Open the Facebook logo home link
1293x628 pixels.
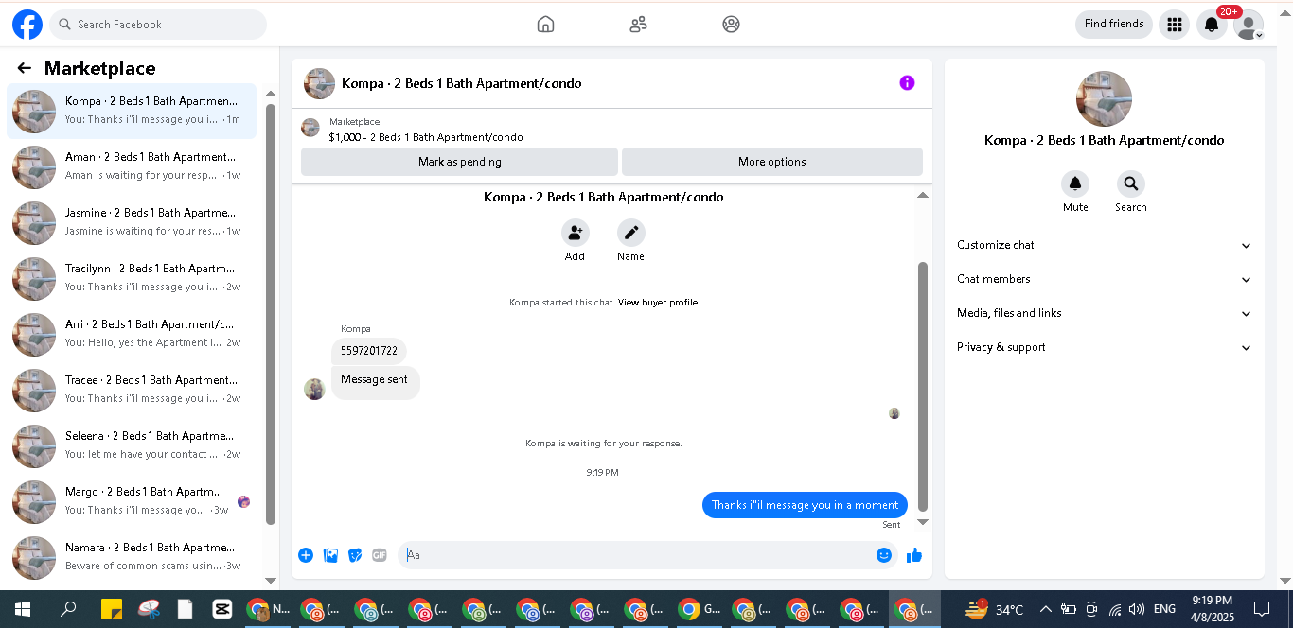(27, 25)
